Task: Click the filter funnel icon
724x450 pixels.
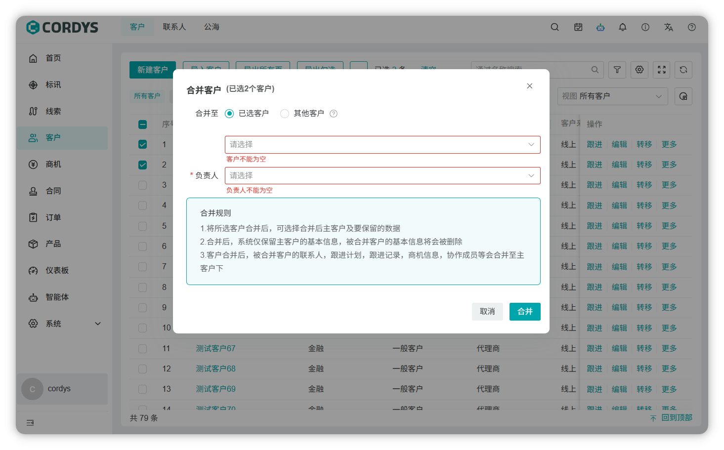Action: [x=617, y=70]
